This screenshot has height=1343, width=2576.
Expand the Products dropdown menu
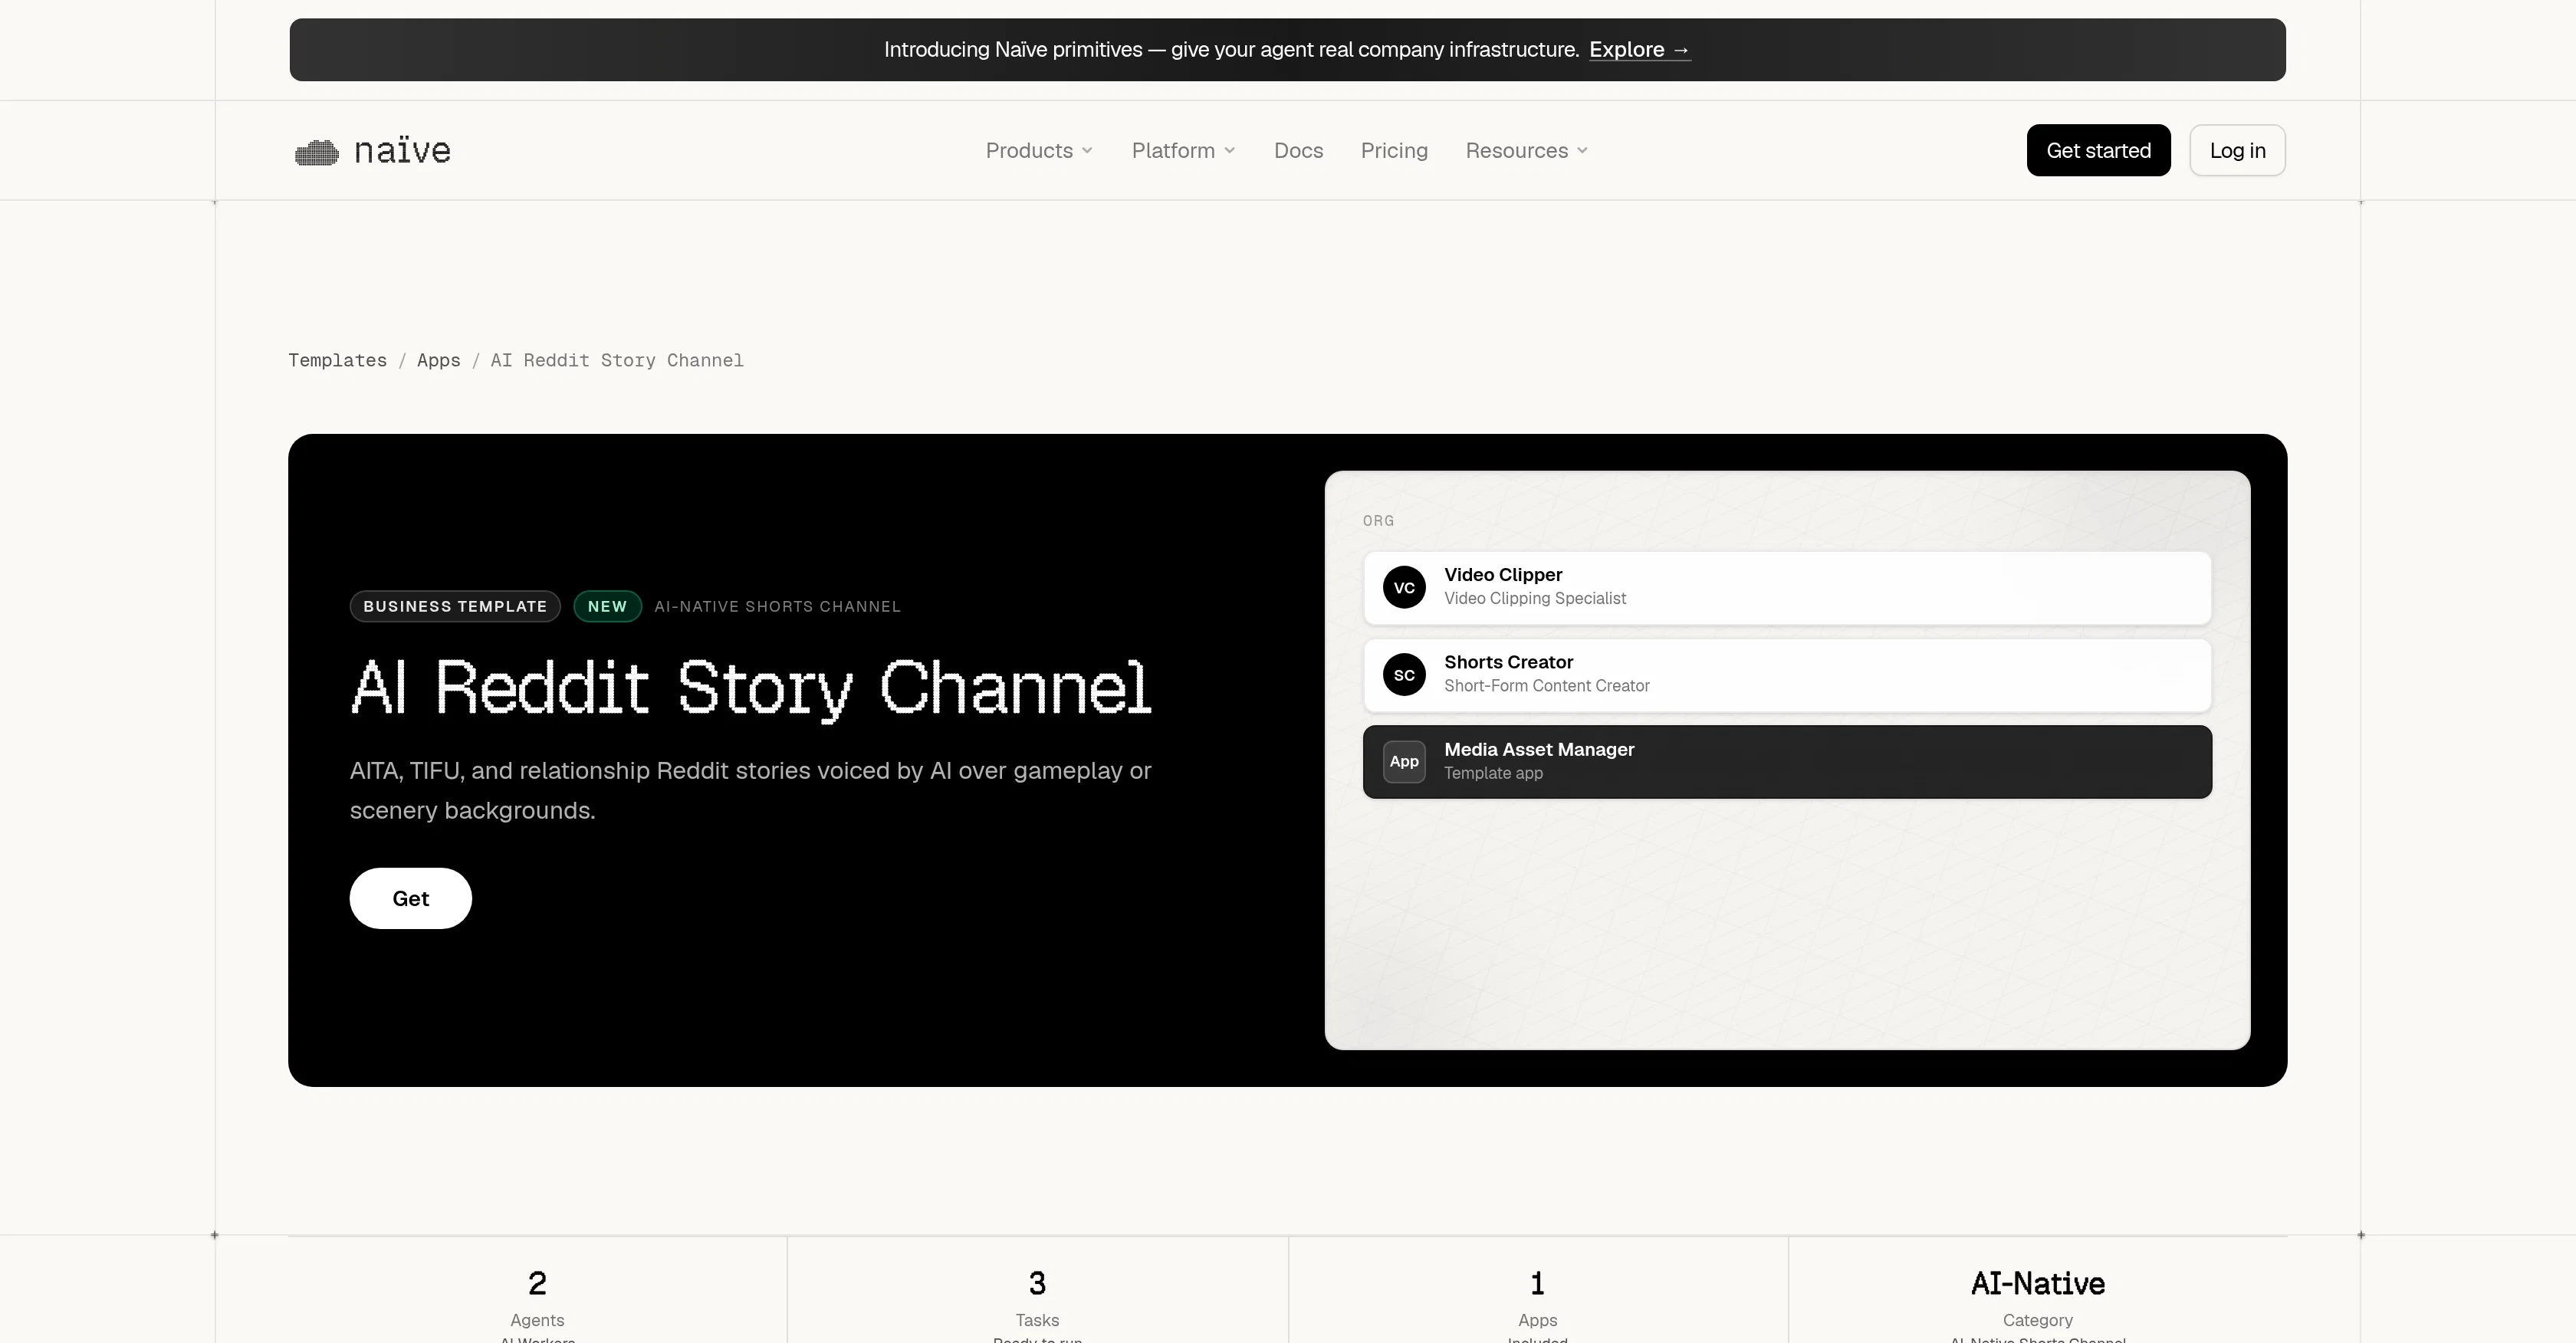click(x=1039, y=150)
